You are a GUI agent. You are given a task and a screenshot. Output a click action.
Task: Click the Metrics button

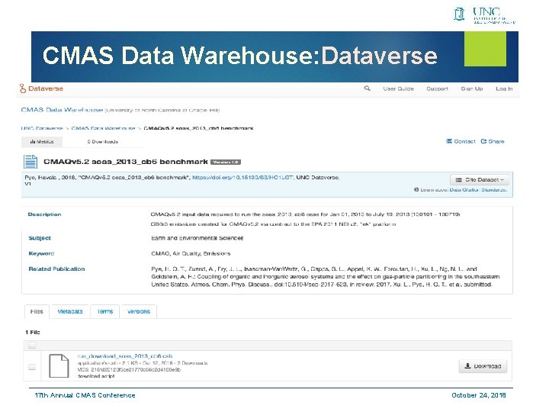pyautogui.click(x=42, y=142)
